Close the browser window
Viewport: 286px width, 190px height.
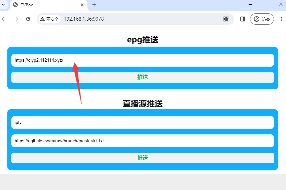pos(281,5)
